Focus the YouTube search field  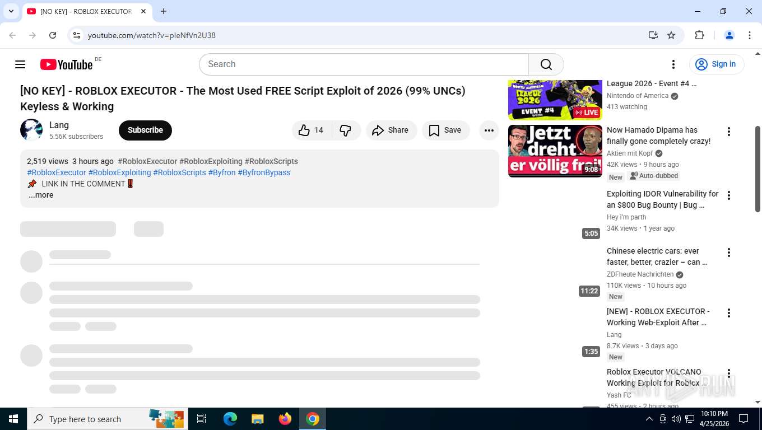pyautogui.click(x=364, y=64)
